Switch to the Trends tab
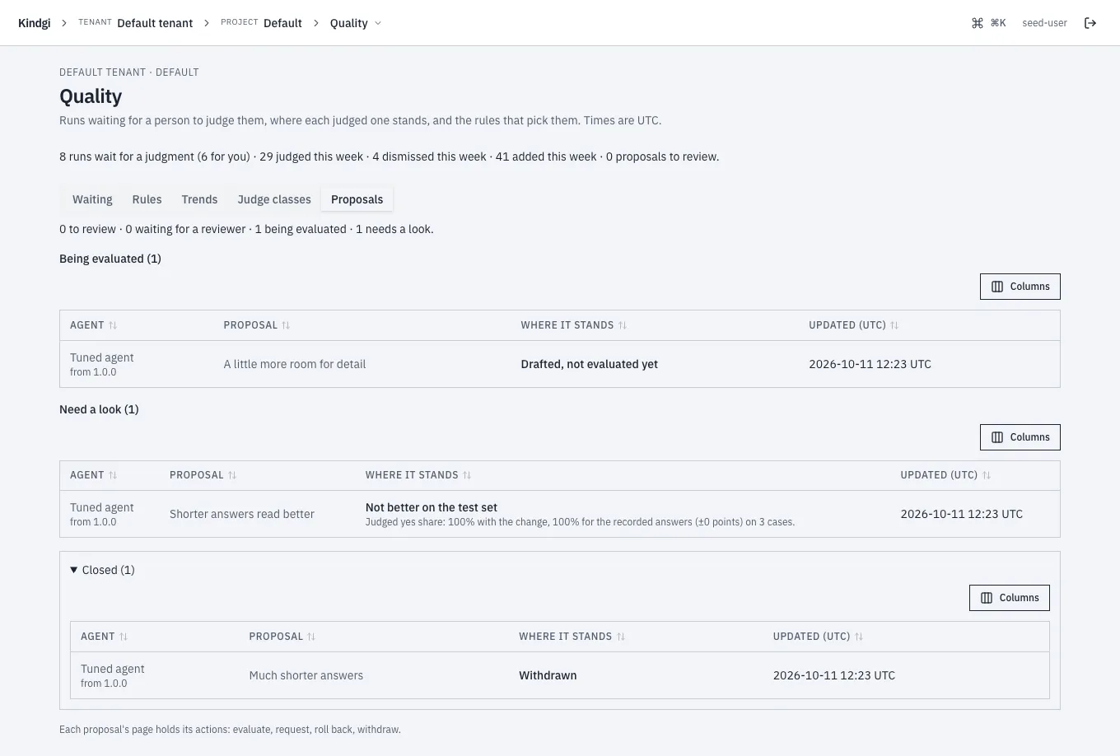Screen dimensions: 1120x756 199,199
